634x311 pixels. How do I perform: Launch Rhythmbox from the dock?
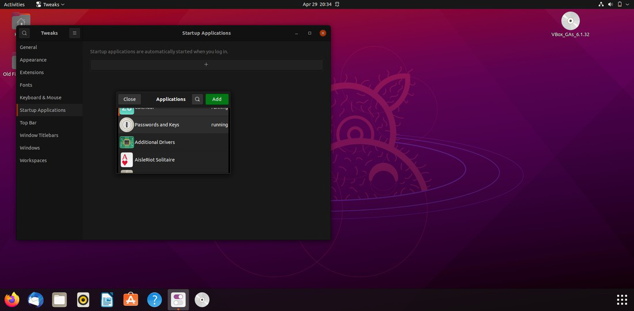tap(84, 299)
